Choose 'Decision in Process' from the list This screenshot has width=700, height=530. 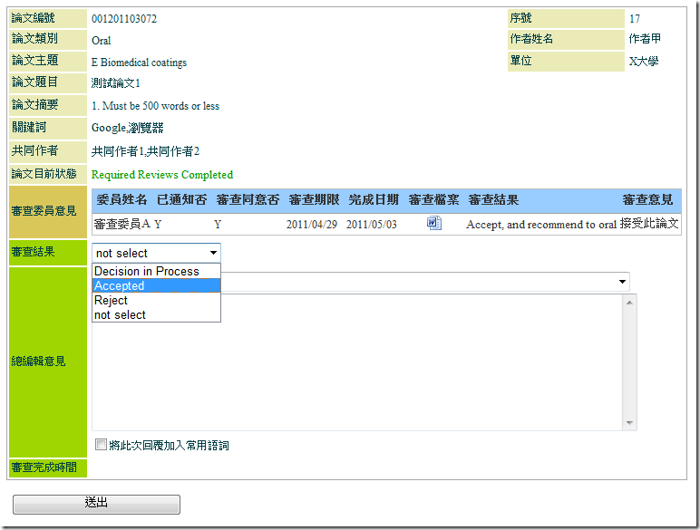click(147, 271)
